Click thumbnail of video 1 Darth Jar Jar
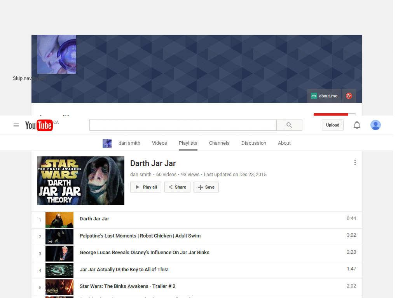The width and height of the screenshot is (398, 298). pos(59,220)
